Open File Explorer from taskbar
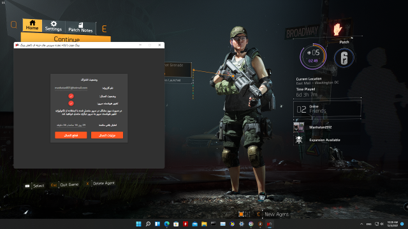The width and height of the screenshot is (408, 229). 204,224
